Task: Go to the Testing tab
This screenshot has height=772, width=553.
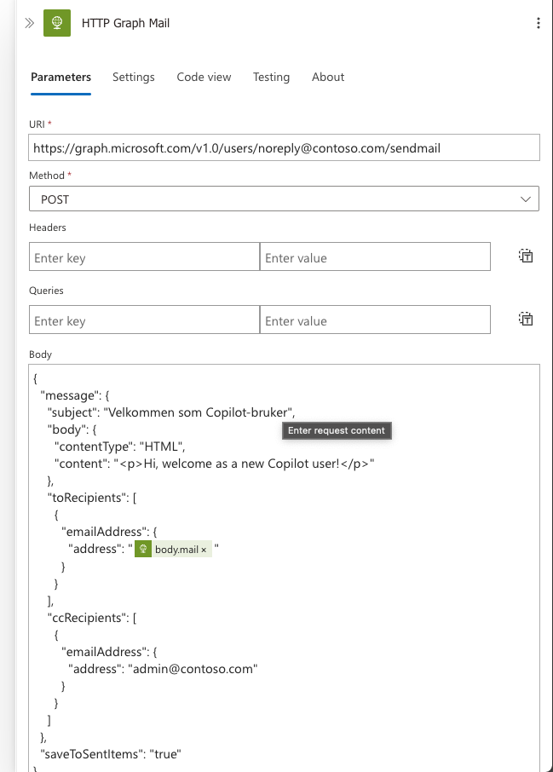Action: click(x=271, y=77)
